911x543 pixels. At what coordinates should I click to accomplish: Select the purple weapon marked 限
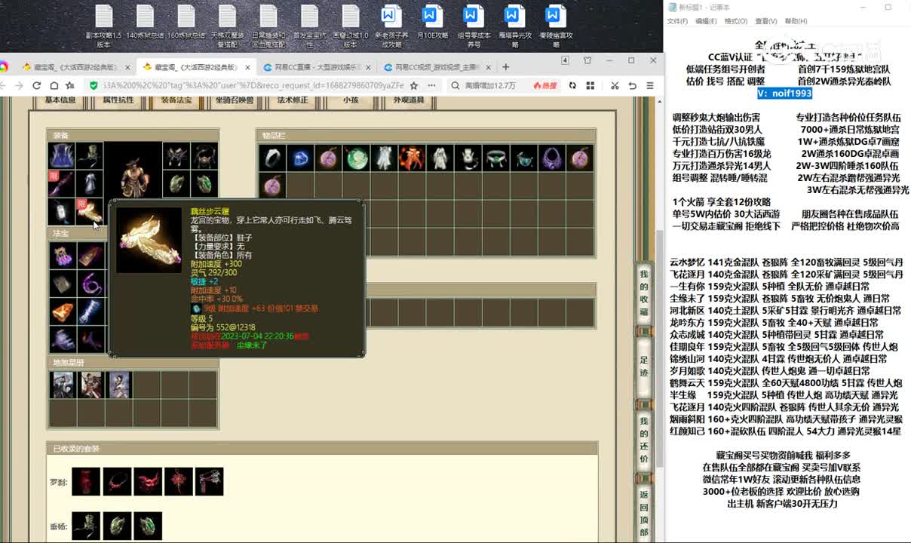pos(61,184)
